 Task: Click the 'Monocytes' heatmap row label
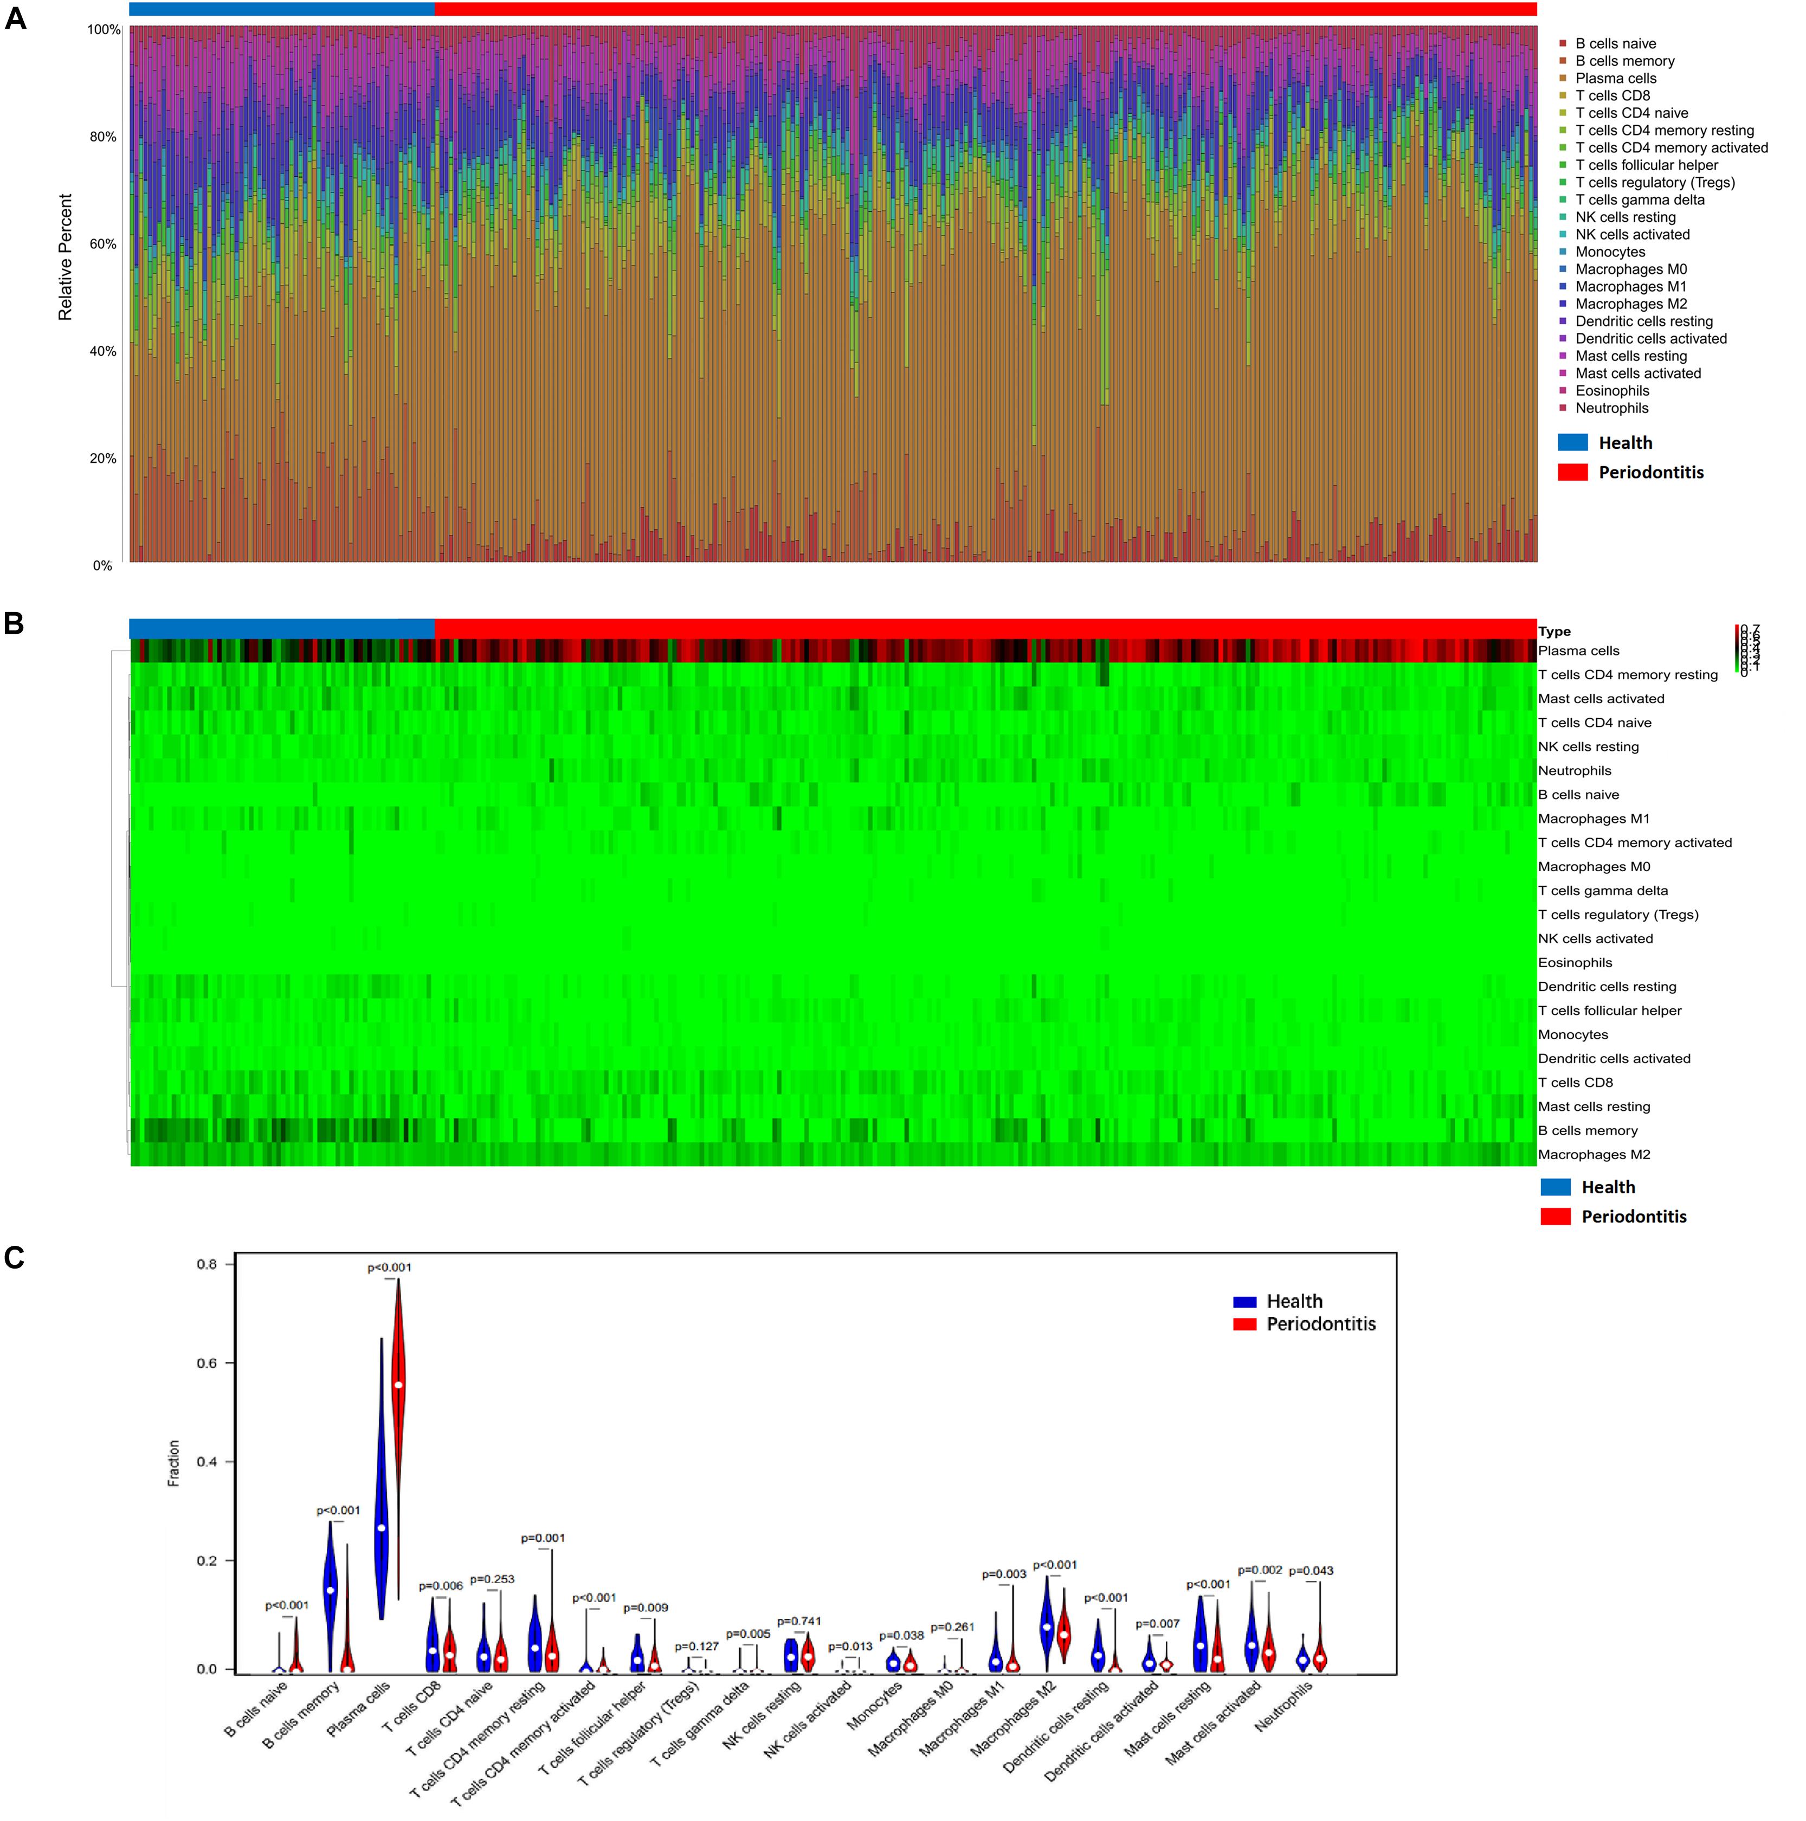[1573, 1035]
